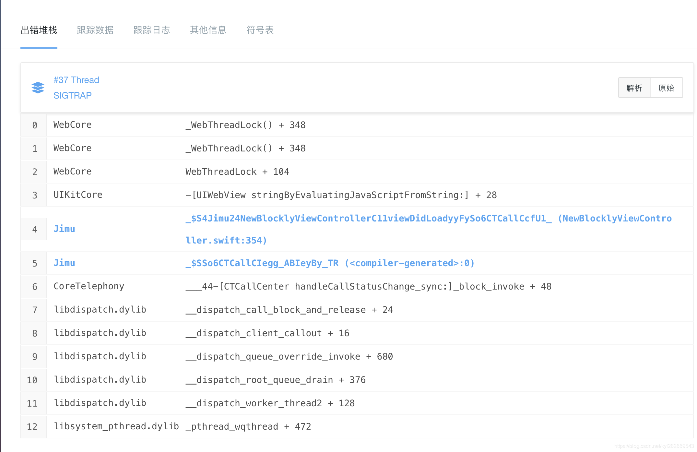The width and height of the screenshot is (697, 452).
Task: Switch to the 跟踪数据 tab
Action: tap(95, 30)
